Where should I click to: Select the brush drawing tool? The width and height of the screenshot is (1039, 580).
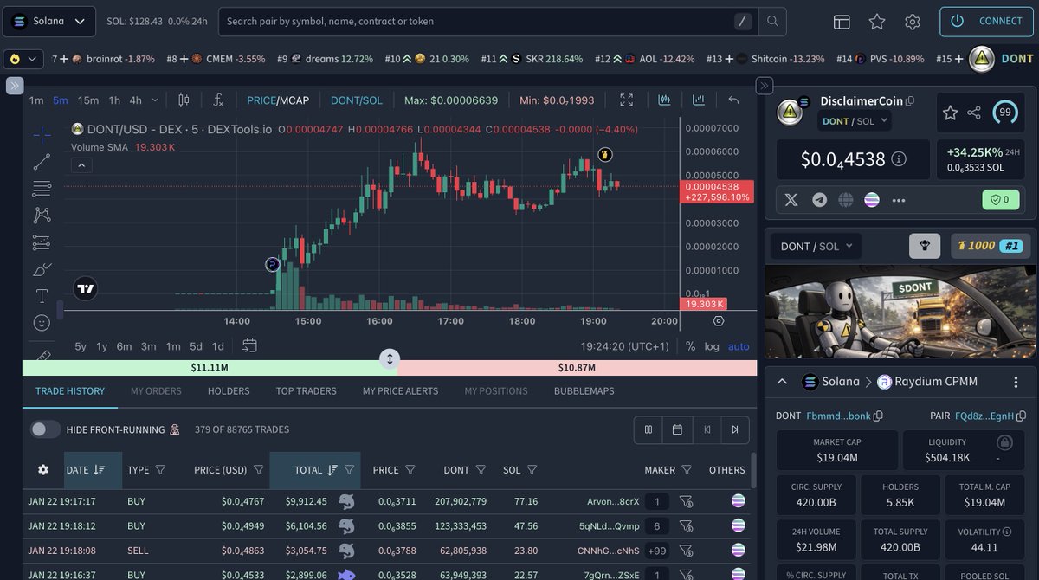pyautogui.click(x=42, y=269)
